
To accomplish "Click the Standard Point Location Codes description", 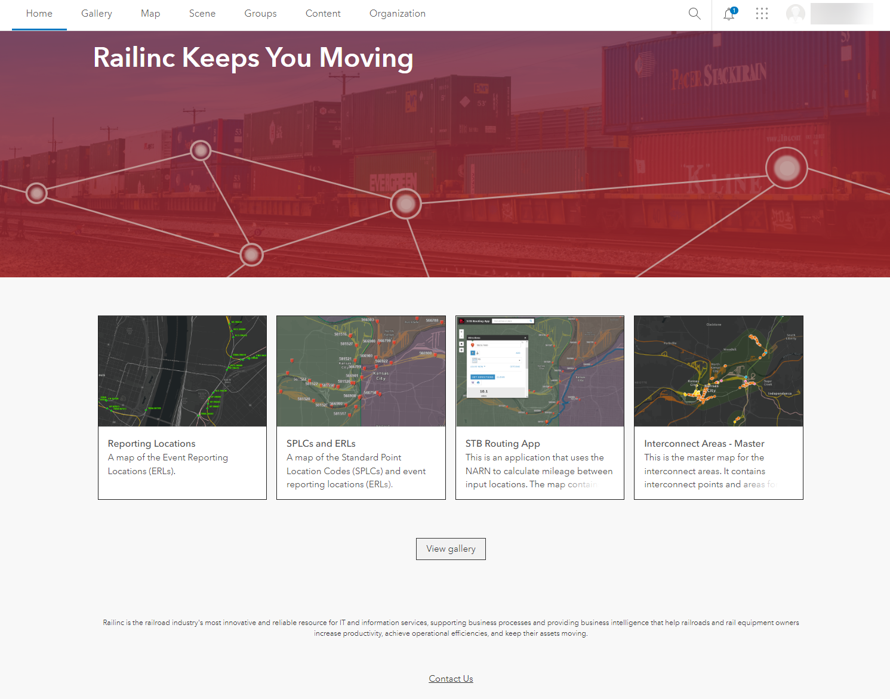I will coord(356,471).
